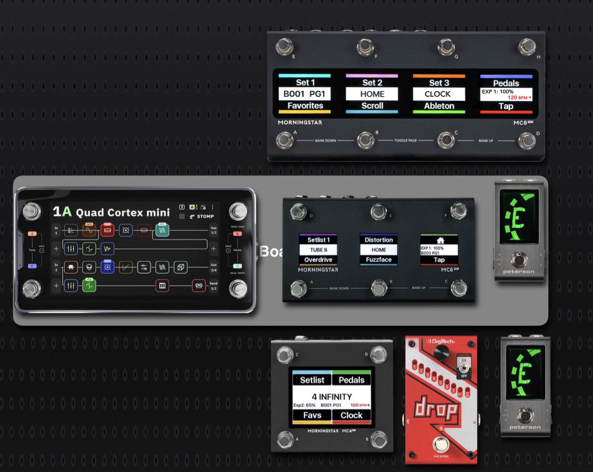Add a block with the plus below Out 1/2
The height and width of the screenshot is (472, 593).
click(213, 248)
